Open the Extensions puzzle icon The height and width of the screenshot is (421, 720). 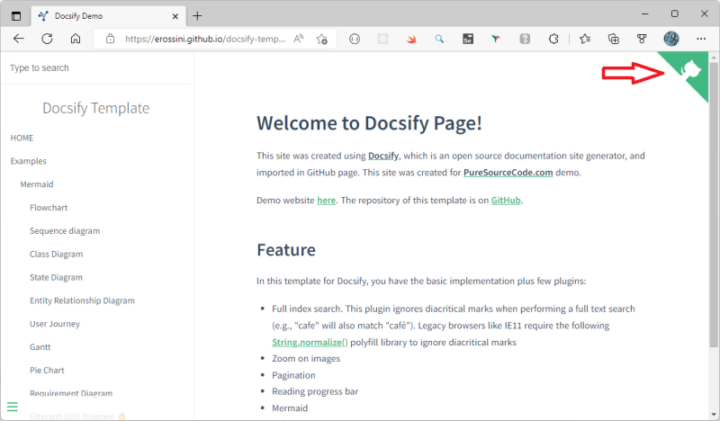tap(553, 39)
